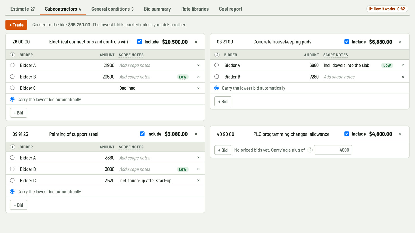Open the Rate libraries tab
This screenshot has height=233, width=415.
(x=195, y=9)
